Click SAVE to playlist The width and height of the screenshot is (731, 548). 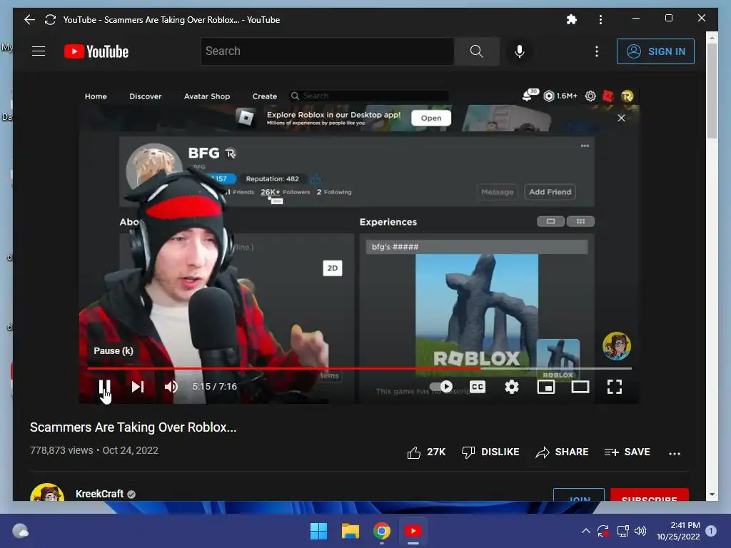coord(627,452)
